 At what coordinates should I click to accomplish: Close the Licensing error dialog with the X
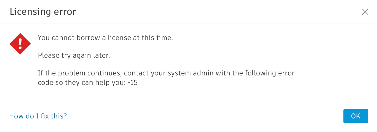pyautogui.click(x=365, y=12)
